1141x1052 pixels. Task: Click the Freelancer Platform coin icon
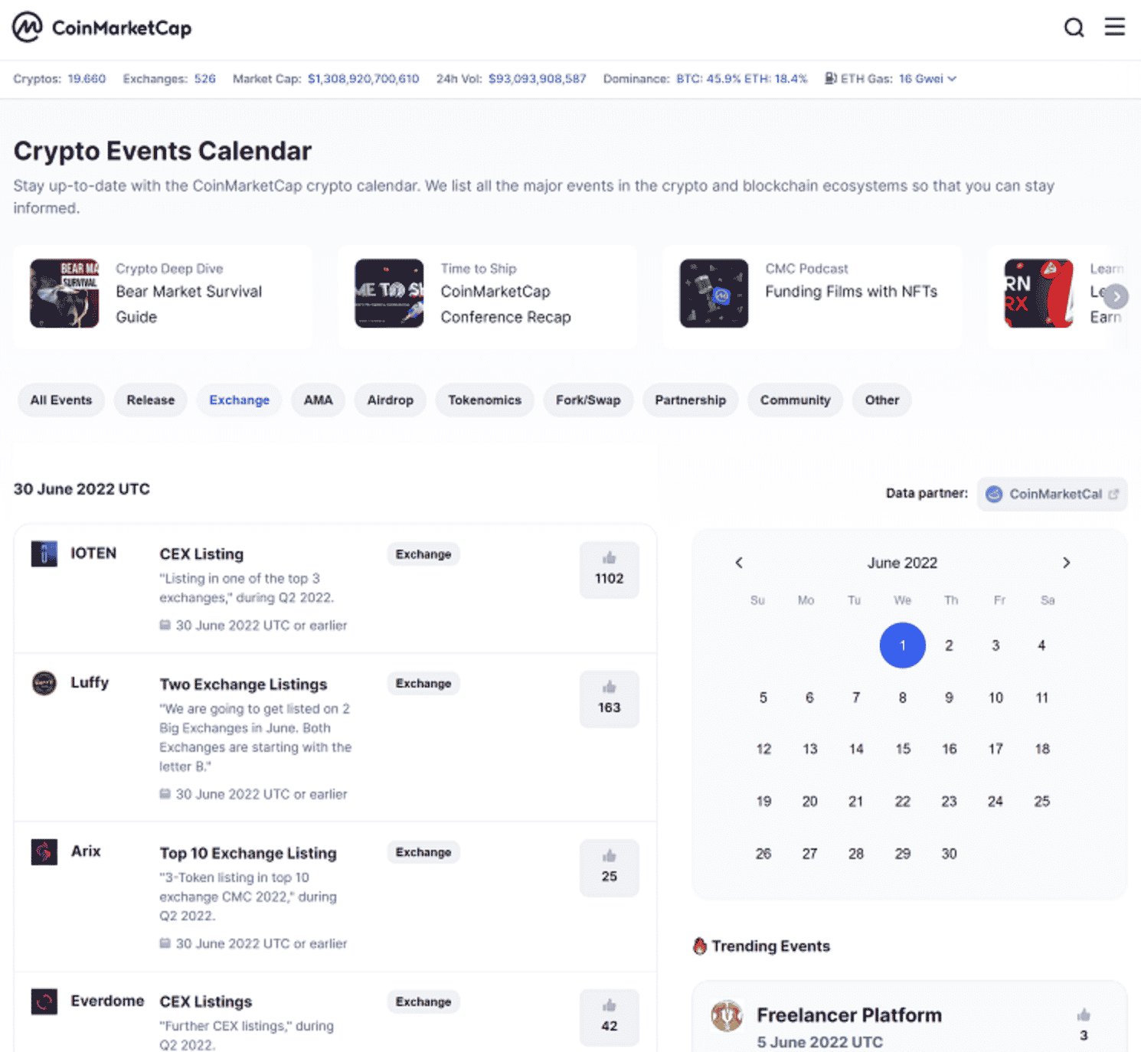[727, 1016]
